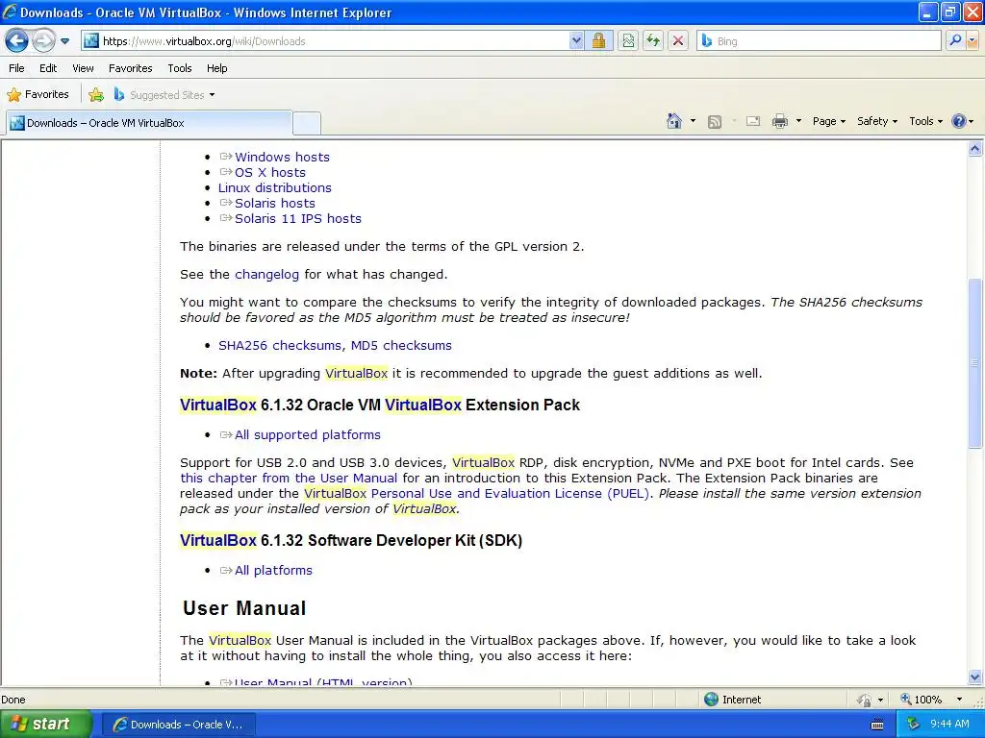This screenshot has height=738, width=985.
Task: Click the Help question mark icon
Action: point(959,121)
